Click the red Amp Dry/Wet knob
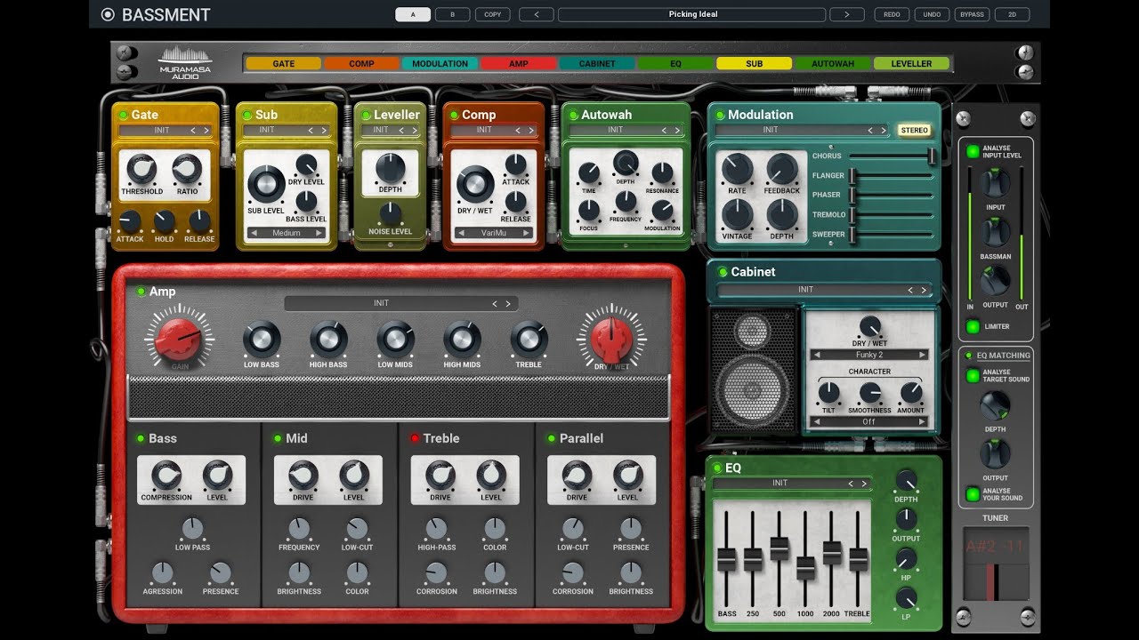Image resolution: width=1139 pixels, height=640 pixels. 611,338
